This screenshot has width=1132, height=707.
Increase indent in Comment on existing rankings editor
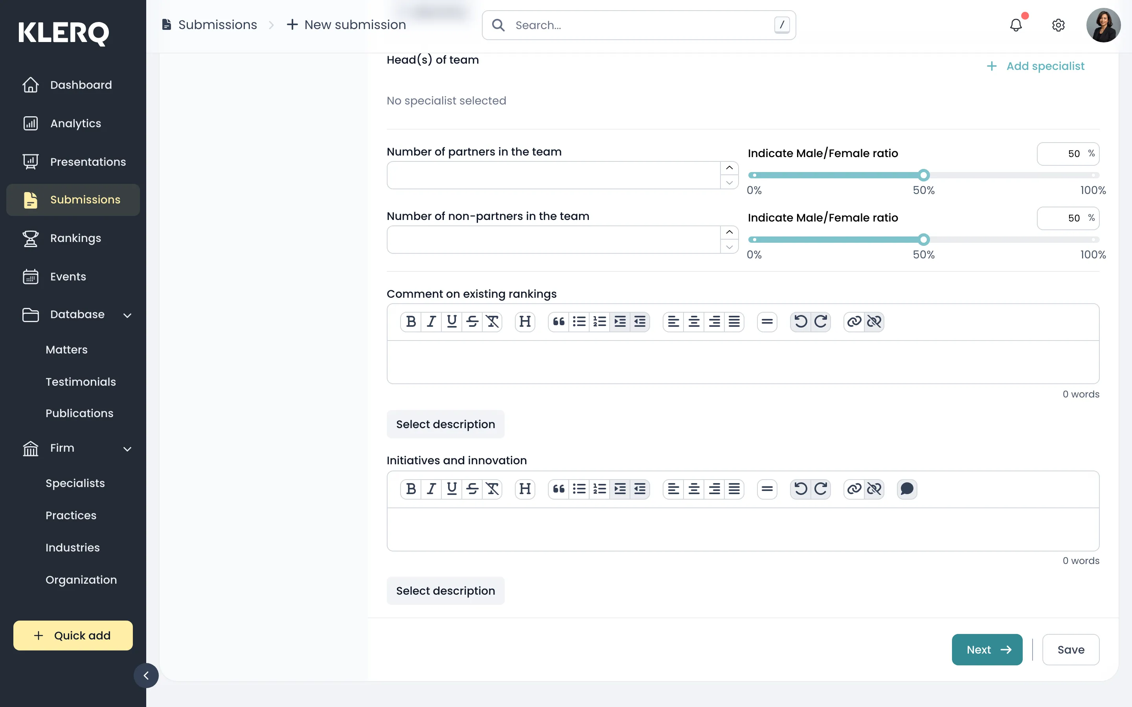coord(620,322)
